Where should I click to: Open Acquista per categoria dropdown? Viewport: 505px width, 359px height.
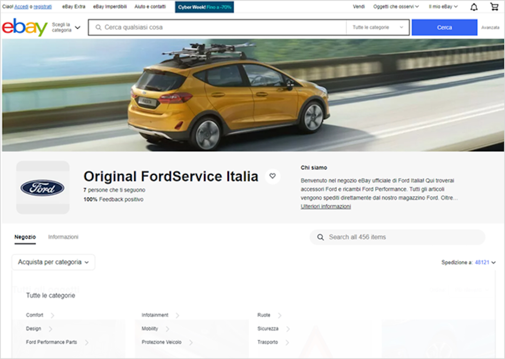coord(53,262)
